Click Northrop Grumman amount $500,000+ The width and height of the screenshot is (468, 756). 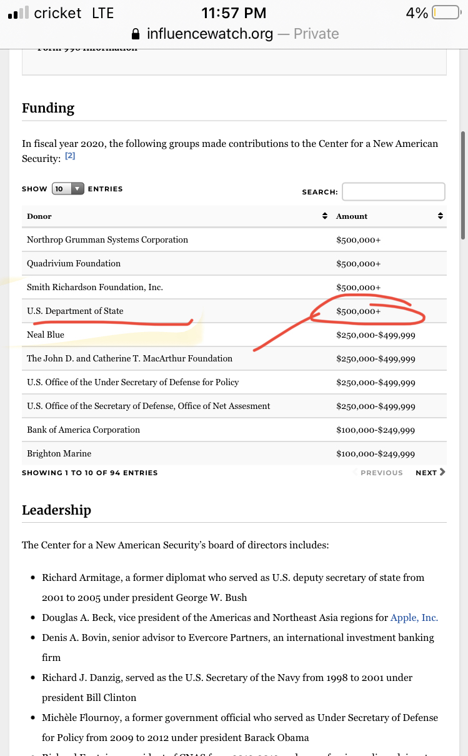359,240
